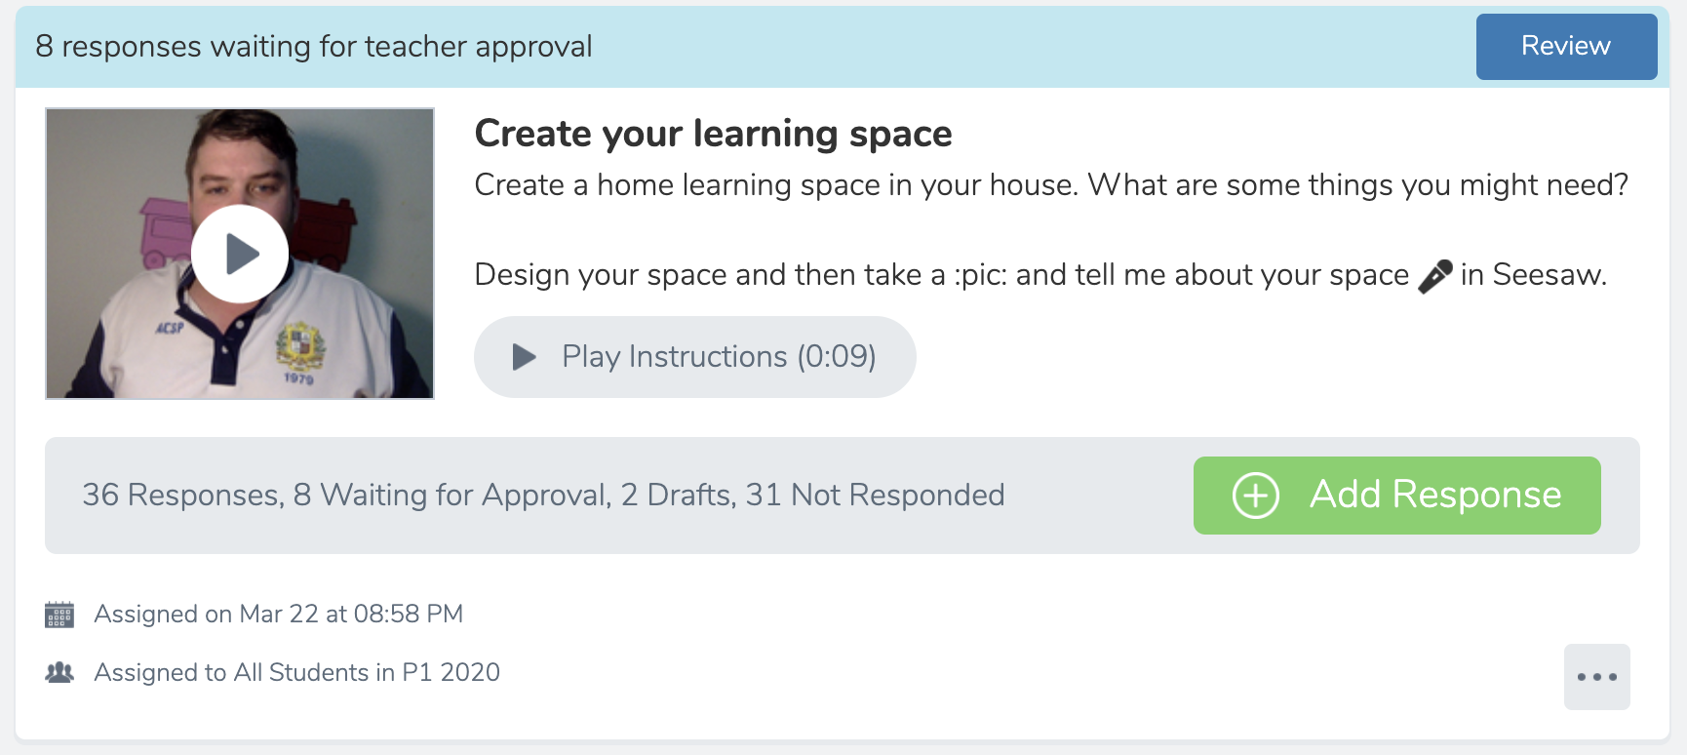The image size is (1687, 755).
Task: Click the green Add Response button
Action: coord(1396,496)
